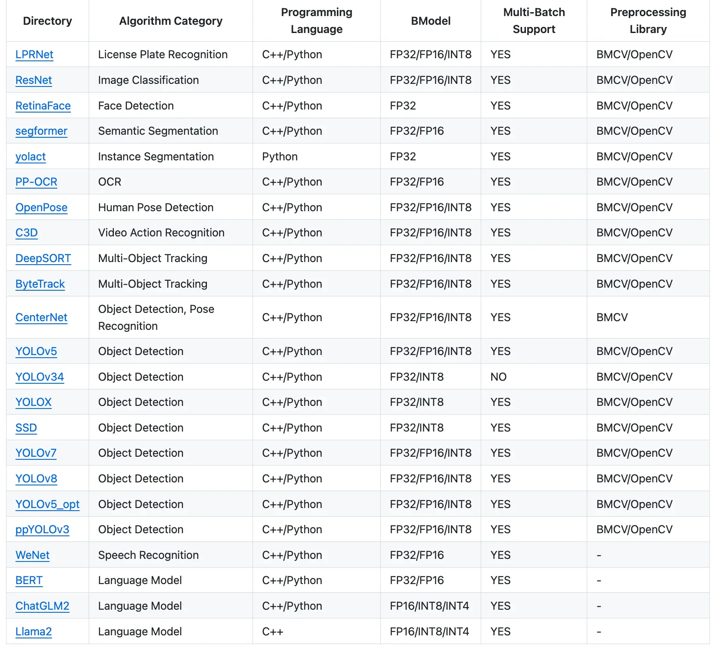Click 'FP32/FP16/INT8' cell in YOLOv8 row
The image size is (712, 651).
(431, 478)
